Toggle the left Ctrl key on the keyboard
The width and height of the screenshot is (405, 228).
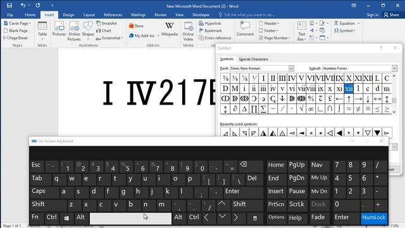pyautogui.click(x=52, y=218)
